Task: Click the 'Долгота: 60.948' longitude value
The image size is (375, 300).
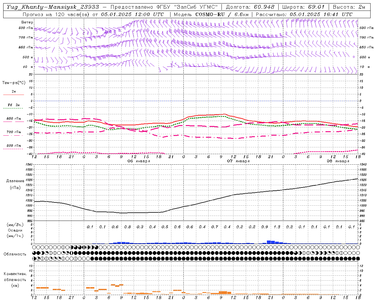Action: tap(250, 7)
